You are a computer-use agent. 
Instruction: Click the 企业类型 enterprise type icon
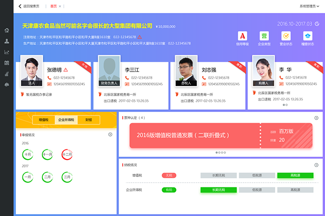coord(264,36)
